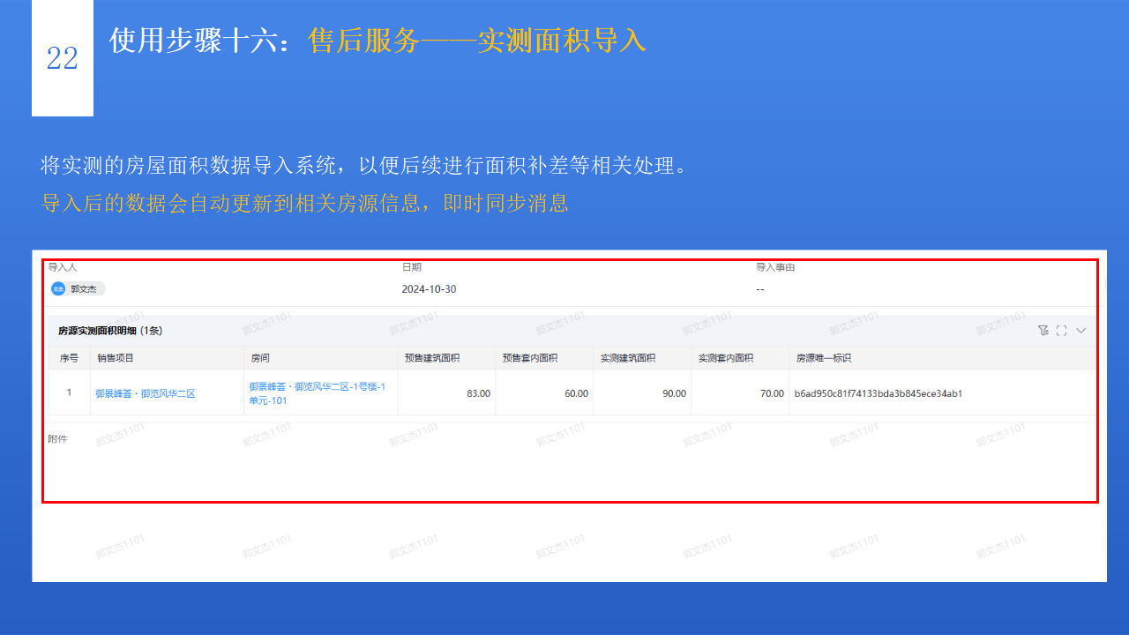Click the 序号 column header
This screenshot has height=635, width=1129.
pos(68,357)
